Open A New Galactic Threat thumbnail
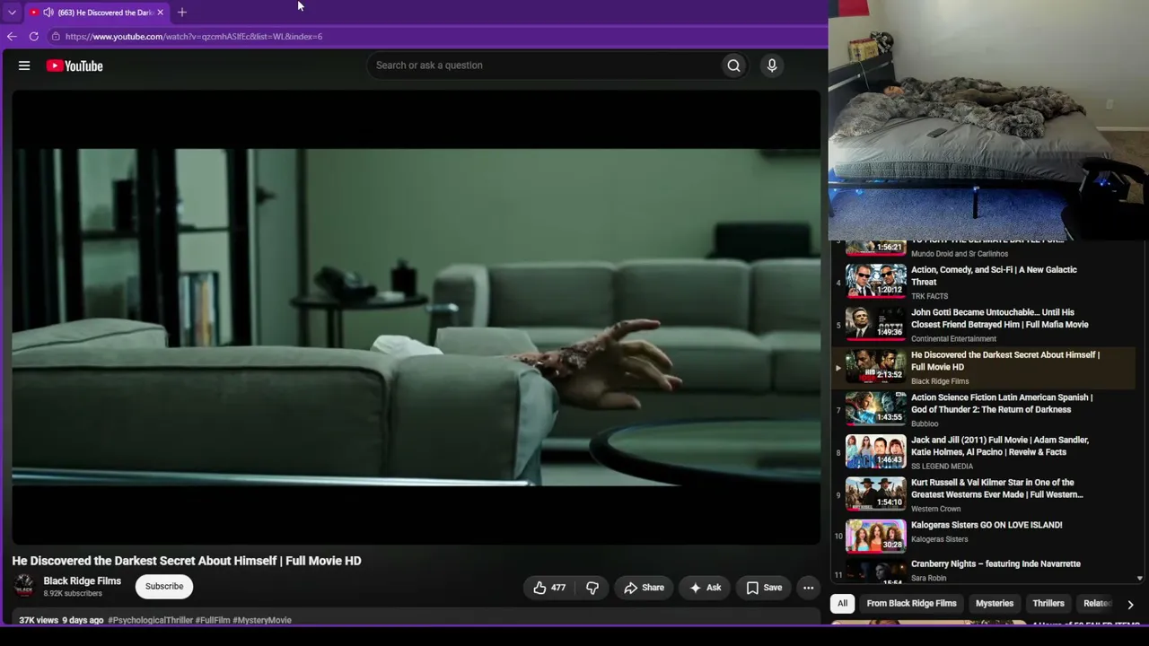Viewport: 1149px width, 646px height. coord(875,280)
